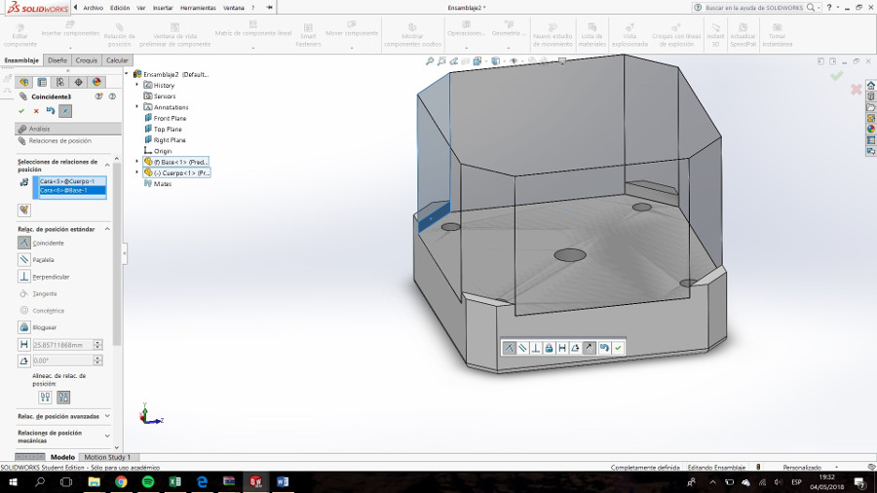Screen dimensions: 877x493
Task: Enable the distance mate icon
Action: 24,345
